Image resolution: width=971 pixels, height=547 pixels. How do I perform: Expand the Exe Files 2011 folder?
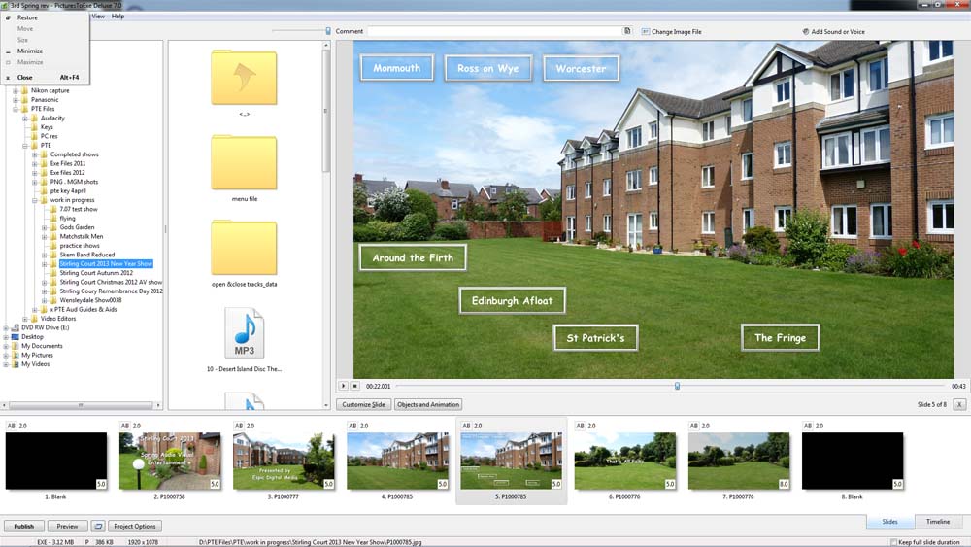pos(35,163)
